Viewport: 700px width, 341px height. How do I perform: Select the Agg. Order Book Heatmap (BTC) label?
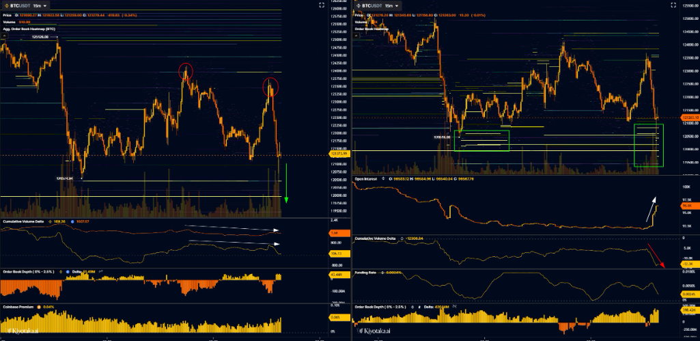(x=28, y=29)
